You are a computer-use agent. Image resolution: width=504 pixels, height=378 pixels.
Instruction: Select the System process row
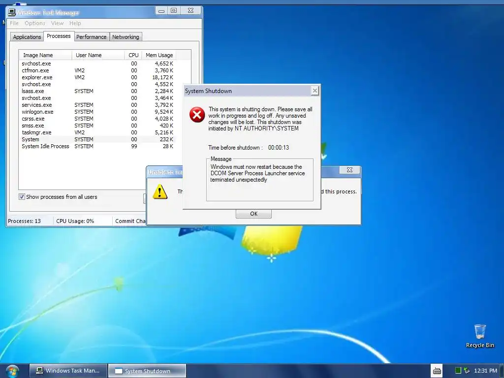[97, 139]
